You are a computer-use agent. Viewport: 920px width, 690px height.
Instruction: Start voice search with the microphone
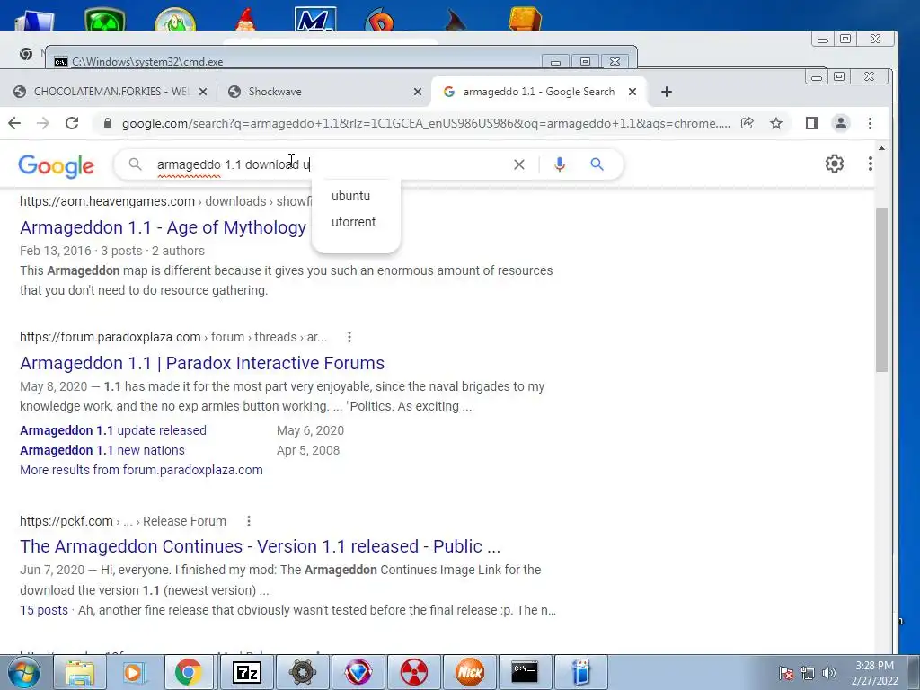560,164
